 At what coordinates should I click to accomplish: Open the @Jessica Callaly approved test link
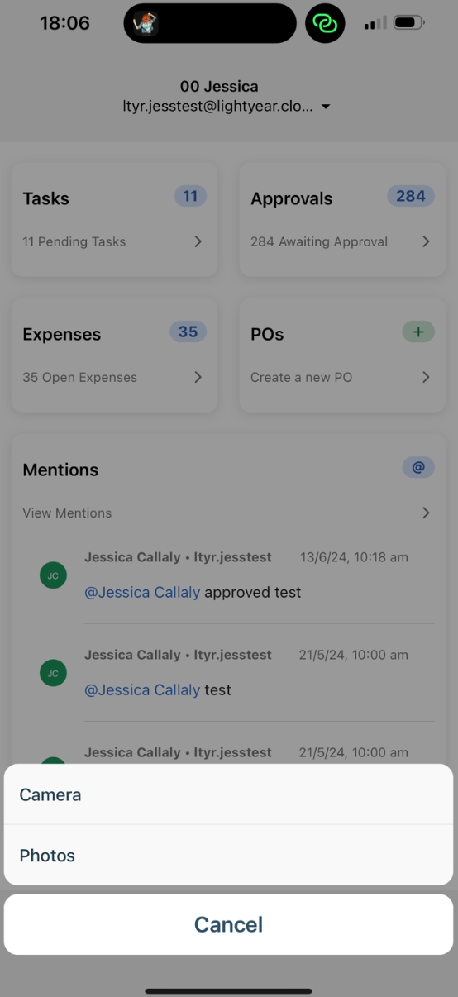click(x=142, y=592)
